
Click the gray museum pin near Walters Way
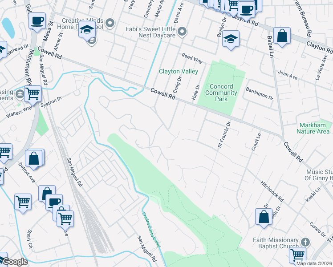click(x=20, y=94)
